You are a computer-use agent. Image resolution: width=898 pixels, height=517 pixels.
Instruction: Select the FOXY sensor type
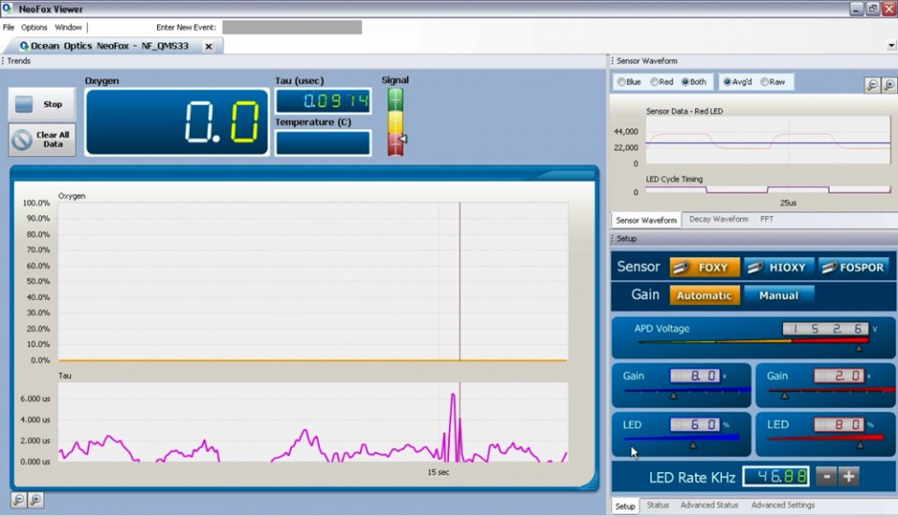704,267
